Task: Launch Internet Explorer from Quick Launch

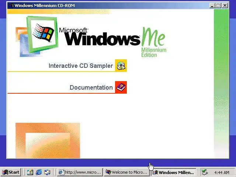Action: tap(39, 172)
